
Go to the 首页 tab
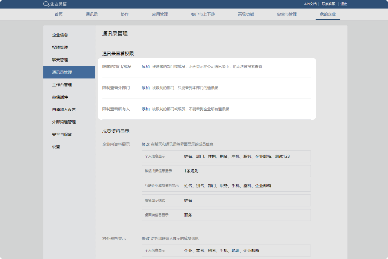click(59, 14)
